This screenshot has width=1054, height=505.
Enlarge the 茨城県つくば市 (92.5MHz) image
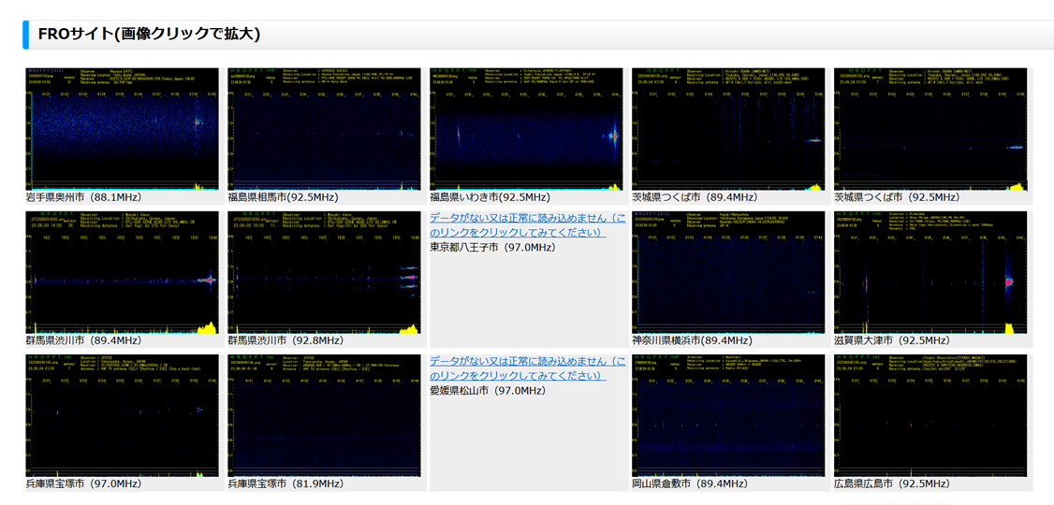tap(930, 129)
